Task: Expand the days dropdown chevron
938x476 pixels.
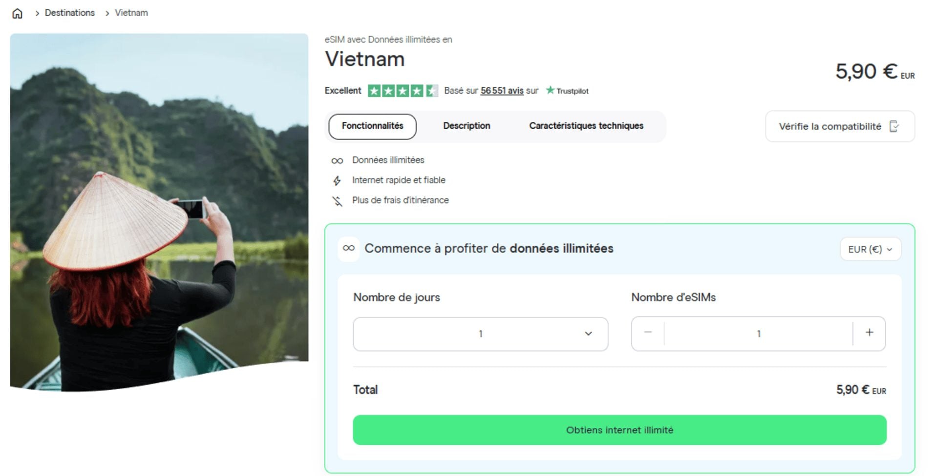Action: 589,334
